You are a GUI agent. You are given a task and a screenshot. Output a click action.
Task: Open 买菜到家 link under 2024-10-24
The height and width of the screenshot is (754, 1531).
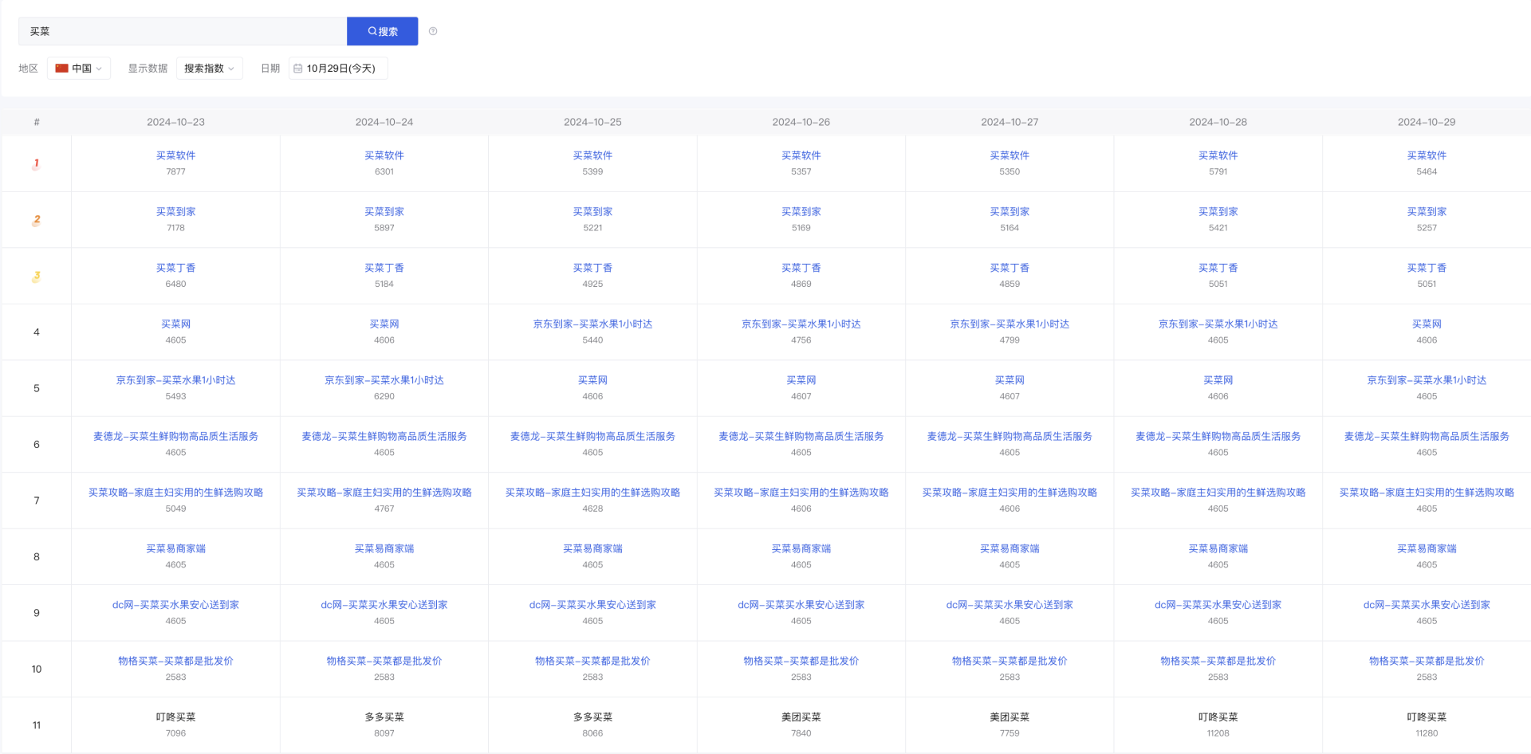click(384, 211)
